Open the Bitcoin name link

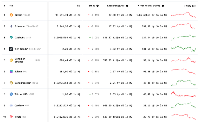(18, 15)
